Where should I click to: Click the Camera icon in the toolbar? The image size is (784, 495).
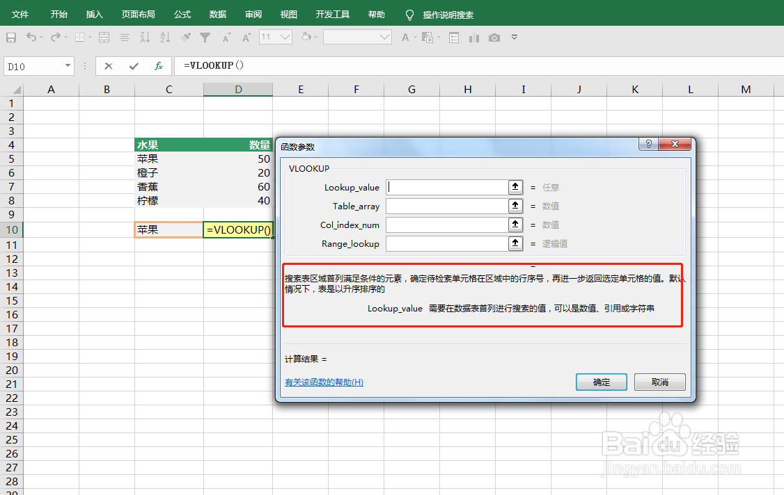point(494,38)
